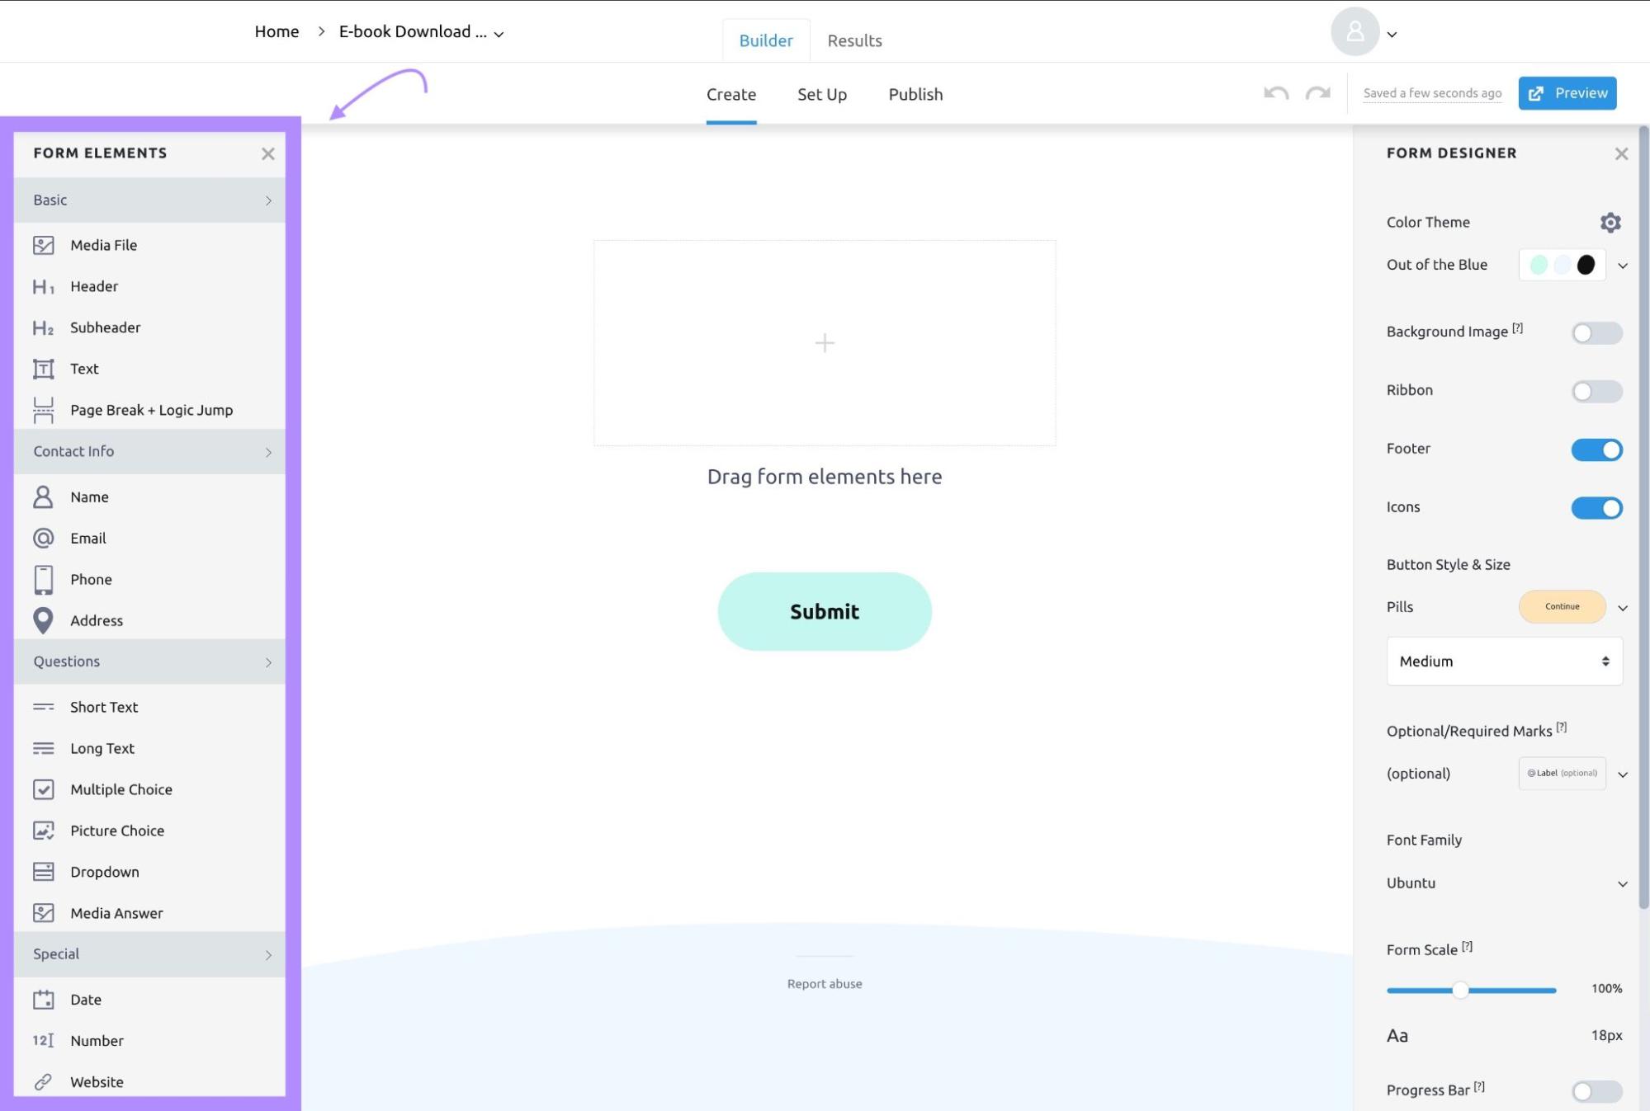The image size is (1650, 1111).
Task: Select the Date element
Action: [x=85, y=999]
